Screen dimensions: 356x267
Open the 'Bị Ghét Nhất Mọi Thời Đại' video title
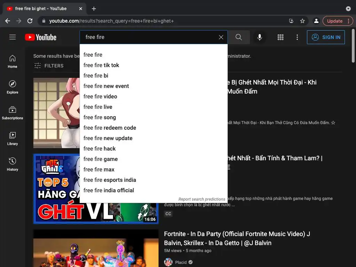point(272,87)
